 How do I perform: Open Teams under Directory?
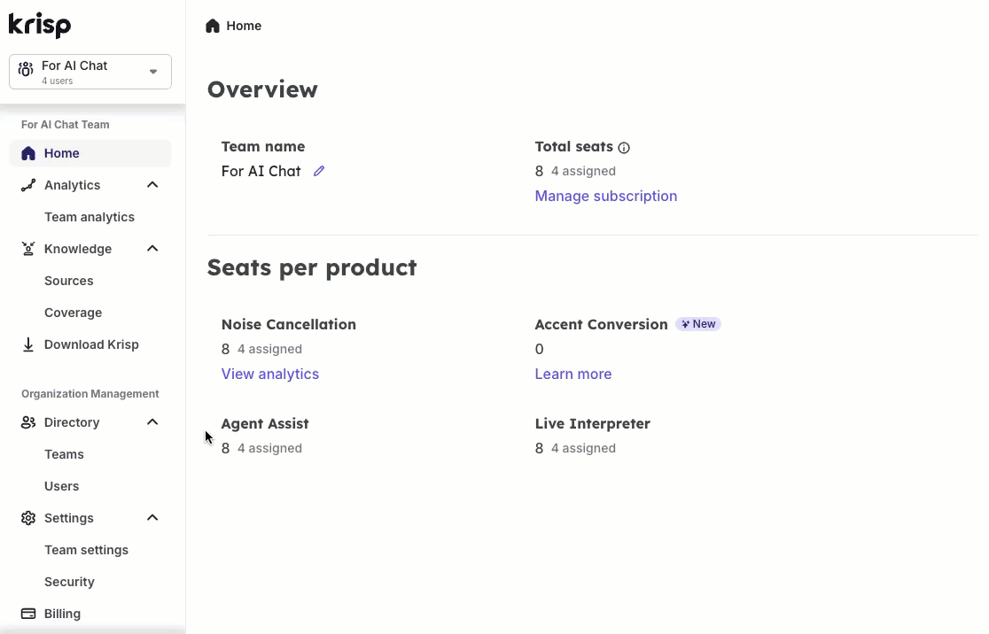(64, 454)
